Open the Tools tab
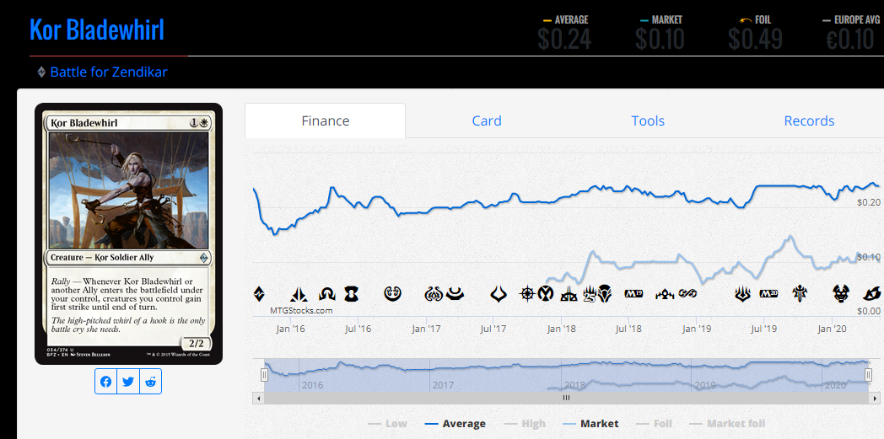The image size is (884, 439). point(648,120)
